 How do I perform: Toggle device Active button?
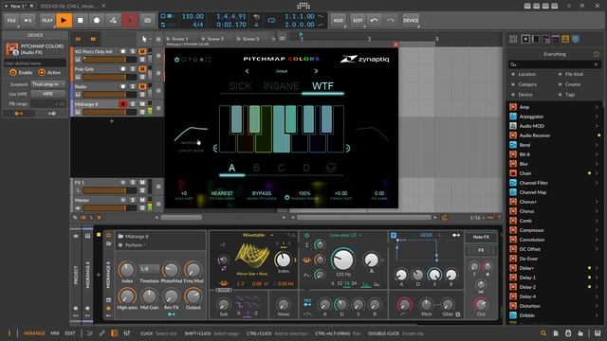coord(49,72)
